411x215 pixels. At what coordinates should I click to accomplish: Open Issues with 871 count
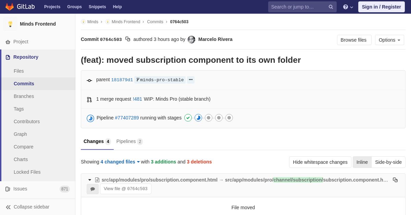(38, 189)
